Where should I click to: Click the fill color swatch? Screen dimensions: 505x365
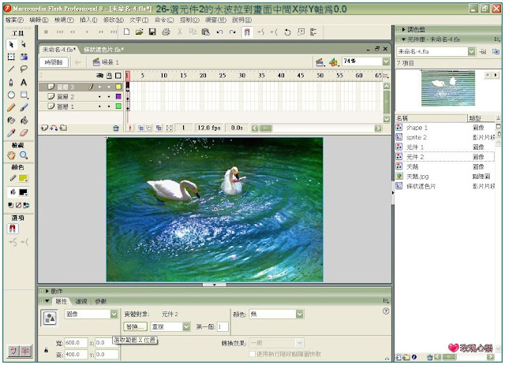(x=23, y=192)
